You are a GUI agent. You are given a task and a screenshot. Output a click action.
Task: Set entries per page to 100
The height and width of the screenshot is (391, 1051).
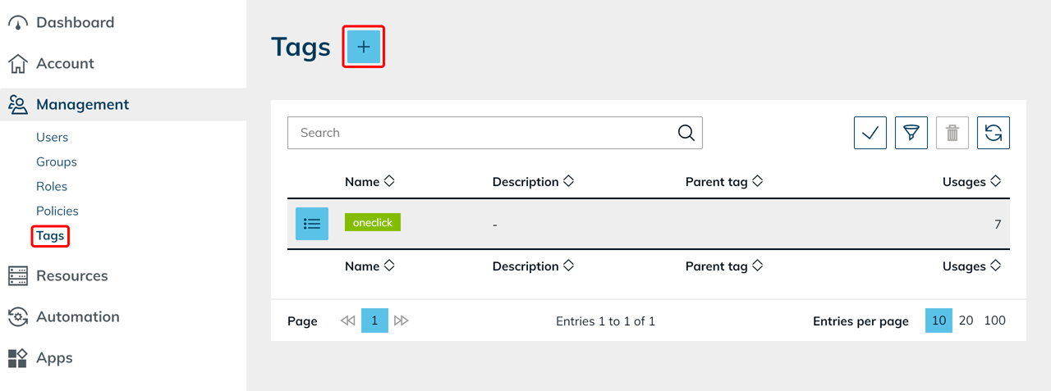994,321
